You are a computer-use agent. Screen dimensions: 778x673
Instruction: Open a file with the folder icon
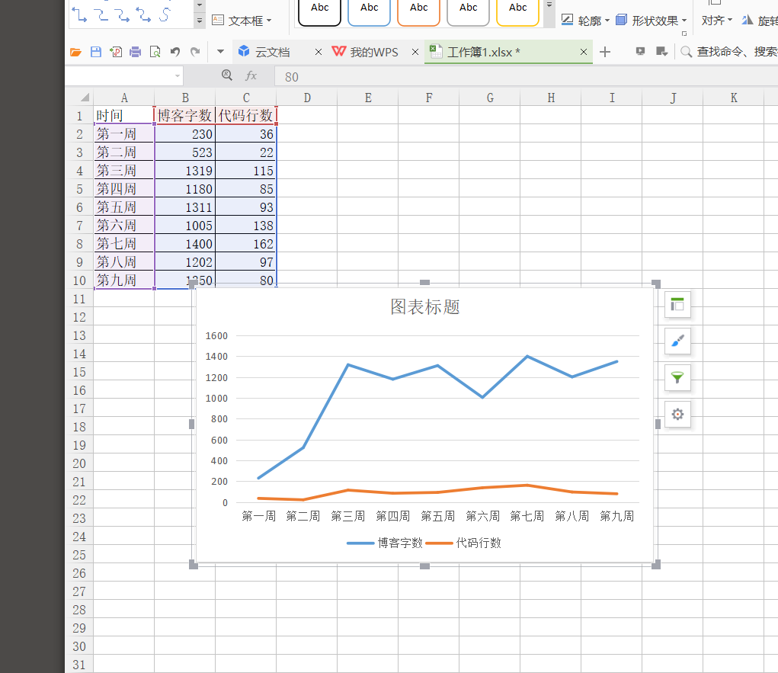click(75, 52)
